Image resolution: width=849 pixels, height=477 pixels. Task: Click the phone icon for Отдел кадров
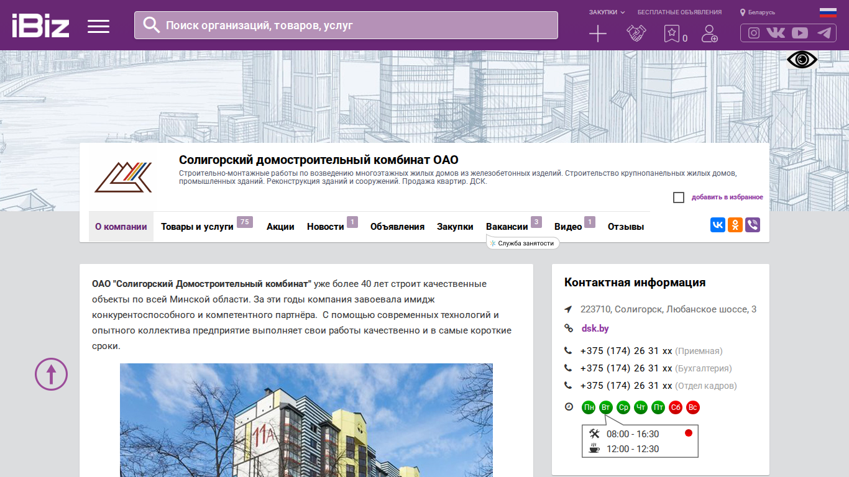[568, 386]
